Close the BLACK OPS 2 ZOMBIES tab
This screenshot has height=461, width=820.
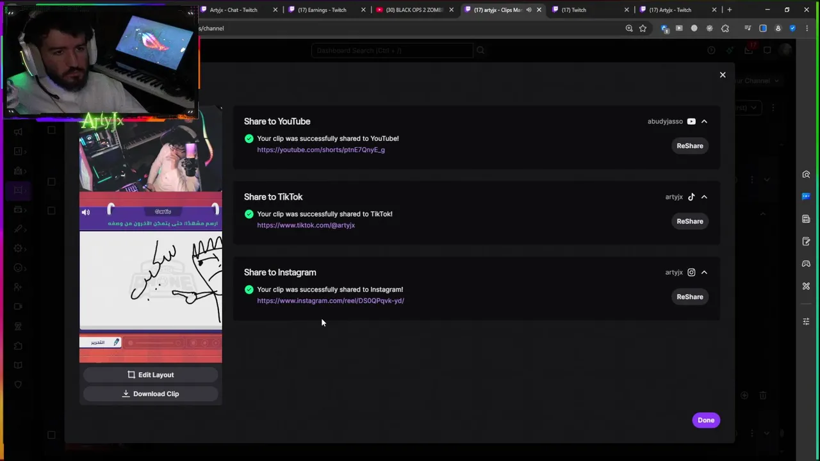coord(451,10)
